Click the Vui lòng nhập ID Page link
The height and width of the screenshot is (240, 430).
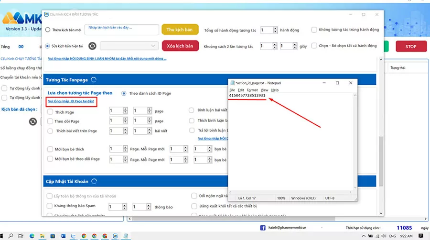click(x=71, y=101)
